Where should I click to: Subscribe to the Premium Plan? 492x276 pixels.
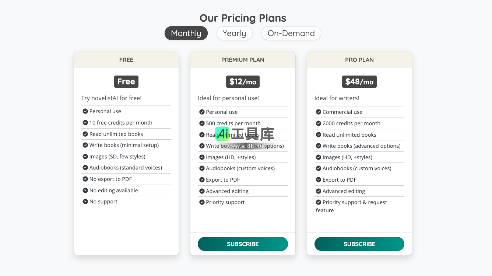click(243, 244)
